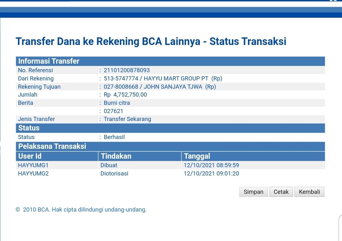
Task: Click the Simpan button
Action: (253, 192)
